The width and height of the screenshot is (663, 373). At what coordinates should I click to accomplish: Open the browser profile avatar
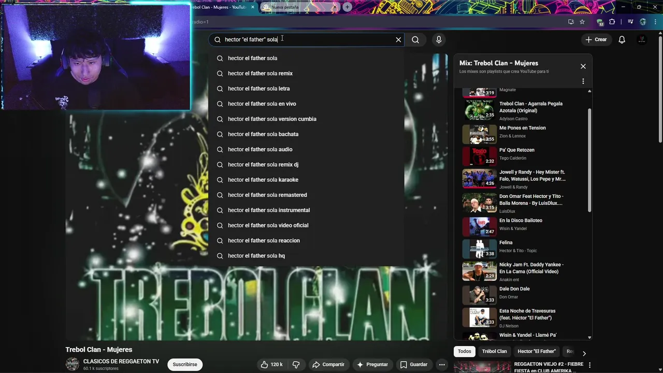(x=643, y=22)
